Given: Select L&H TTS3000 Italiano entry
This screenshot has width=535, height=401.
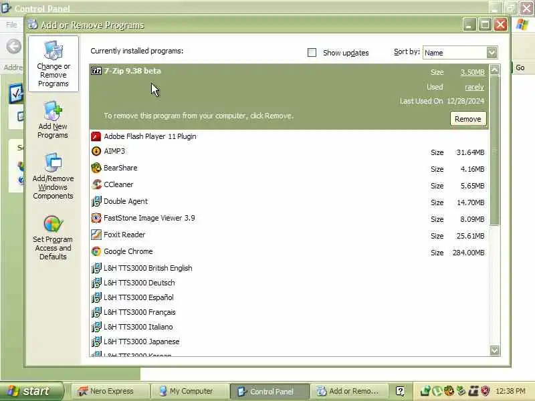Looking at the screenshot, I should click(289, 327).
